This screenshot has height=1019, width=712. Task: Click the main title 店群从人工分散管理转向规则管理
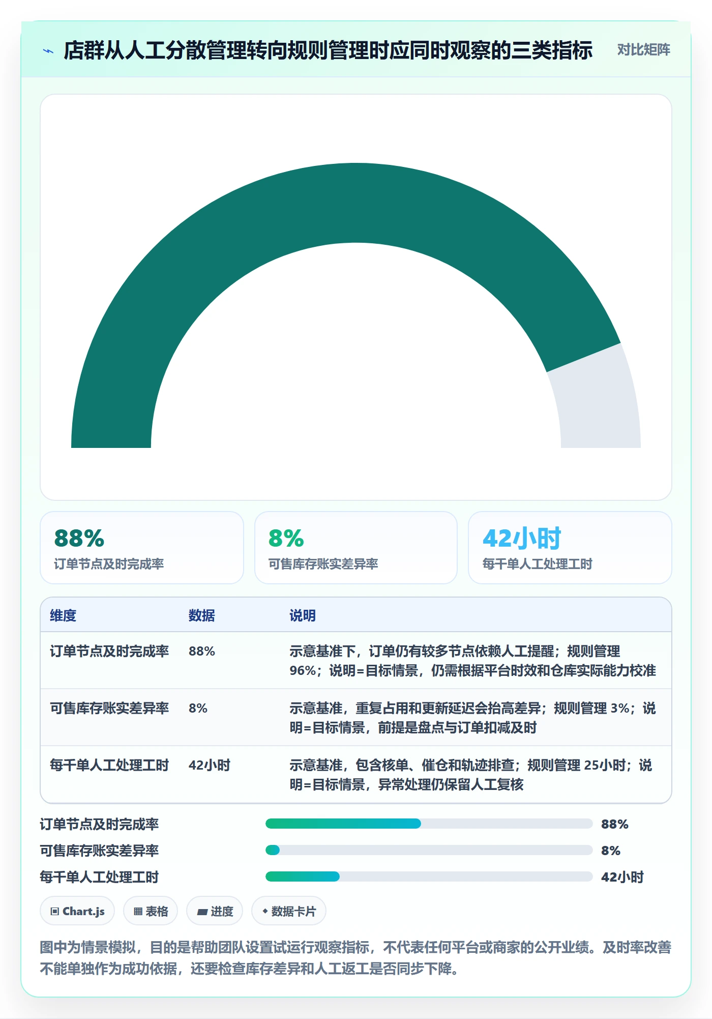pos(328,50)
